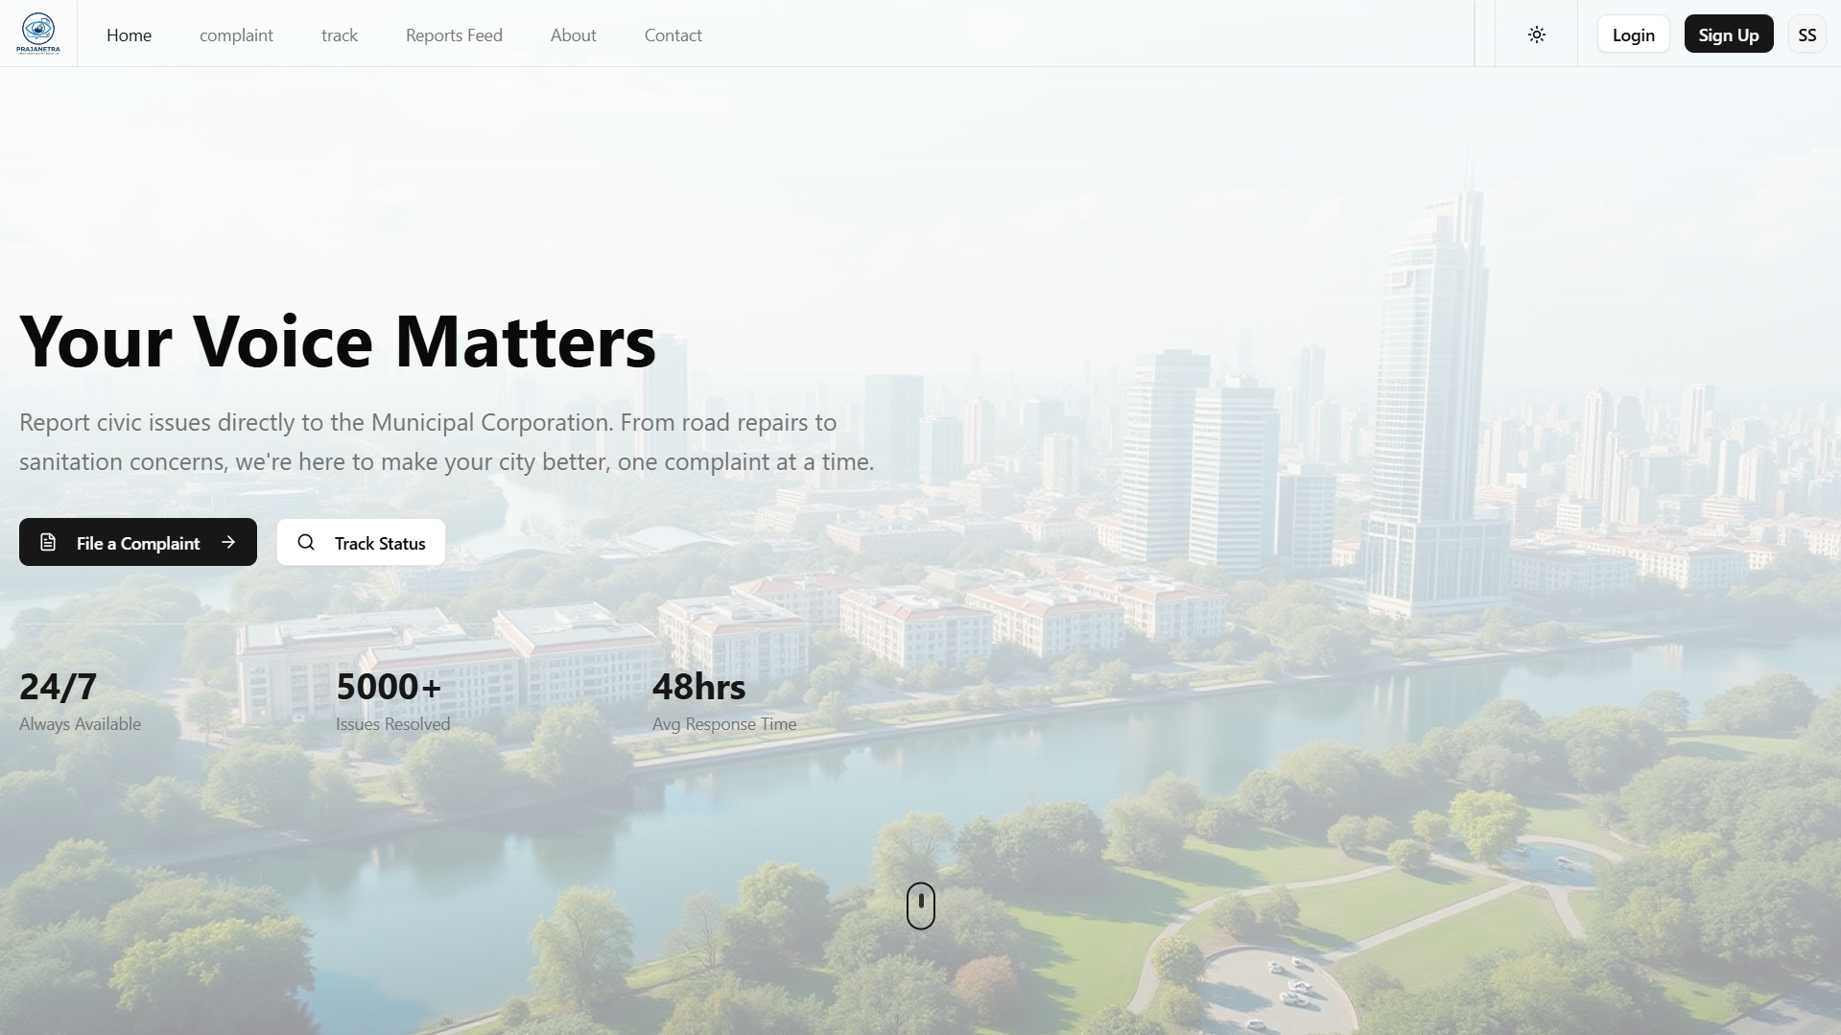Open the SS user avatar menu

pos(1806,35)
